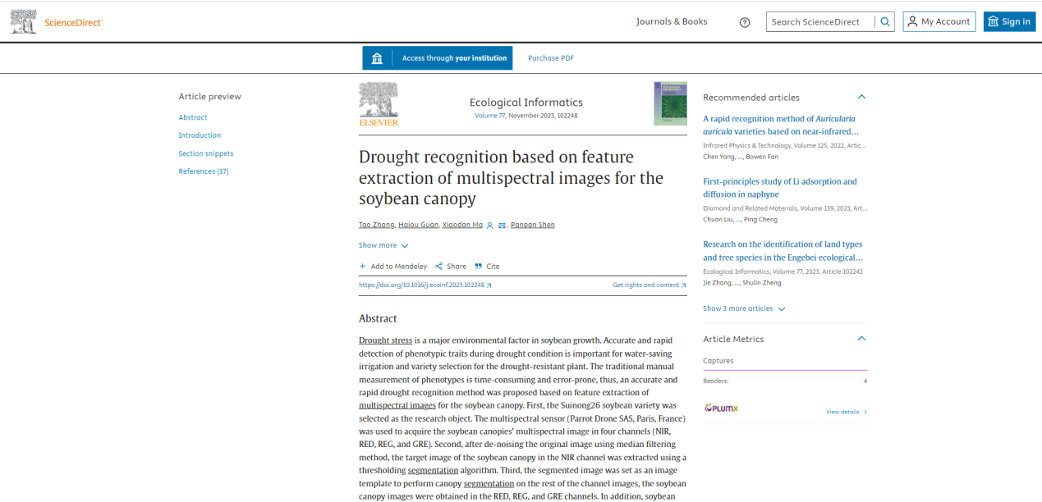Click the corresponding author envelope icon
Screen dimensions: 1042x502
click(502, 226)
